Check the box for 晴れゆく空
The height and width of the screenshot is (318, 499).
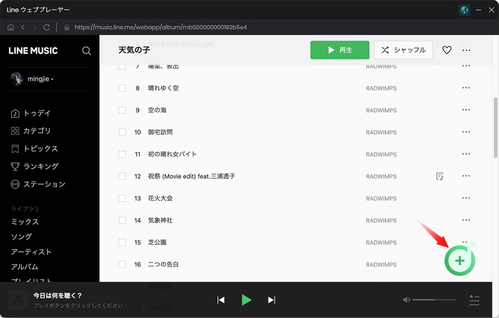122,88
